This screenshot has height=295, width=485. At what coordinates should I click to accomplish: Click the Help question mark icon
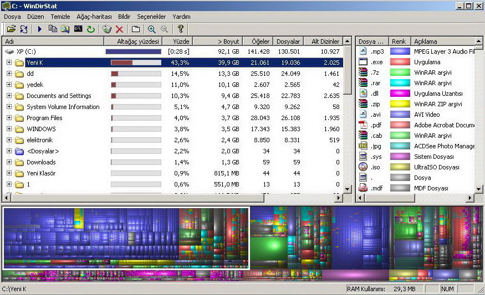(181, 29)
